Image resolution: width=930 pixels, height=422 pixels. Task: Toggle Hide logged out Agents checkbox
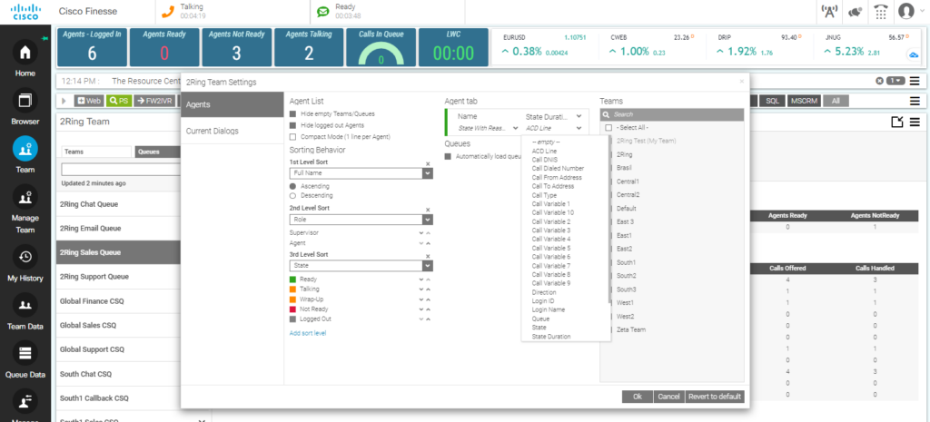292,125
